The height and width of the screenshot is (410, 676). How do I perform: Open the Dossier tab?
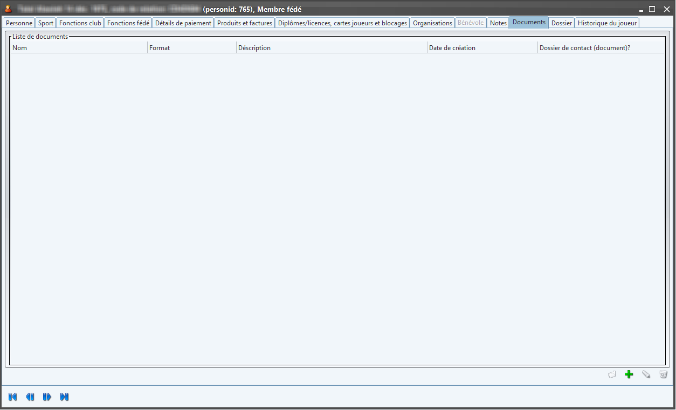point(562,23)
